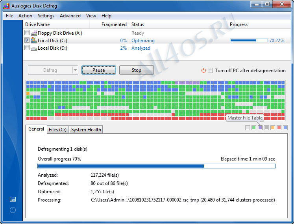The height and width of the screenshot is (224, 294).
Task: Click the overall progress bar
Action: (x=156, y=166)
